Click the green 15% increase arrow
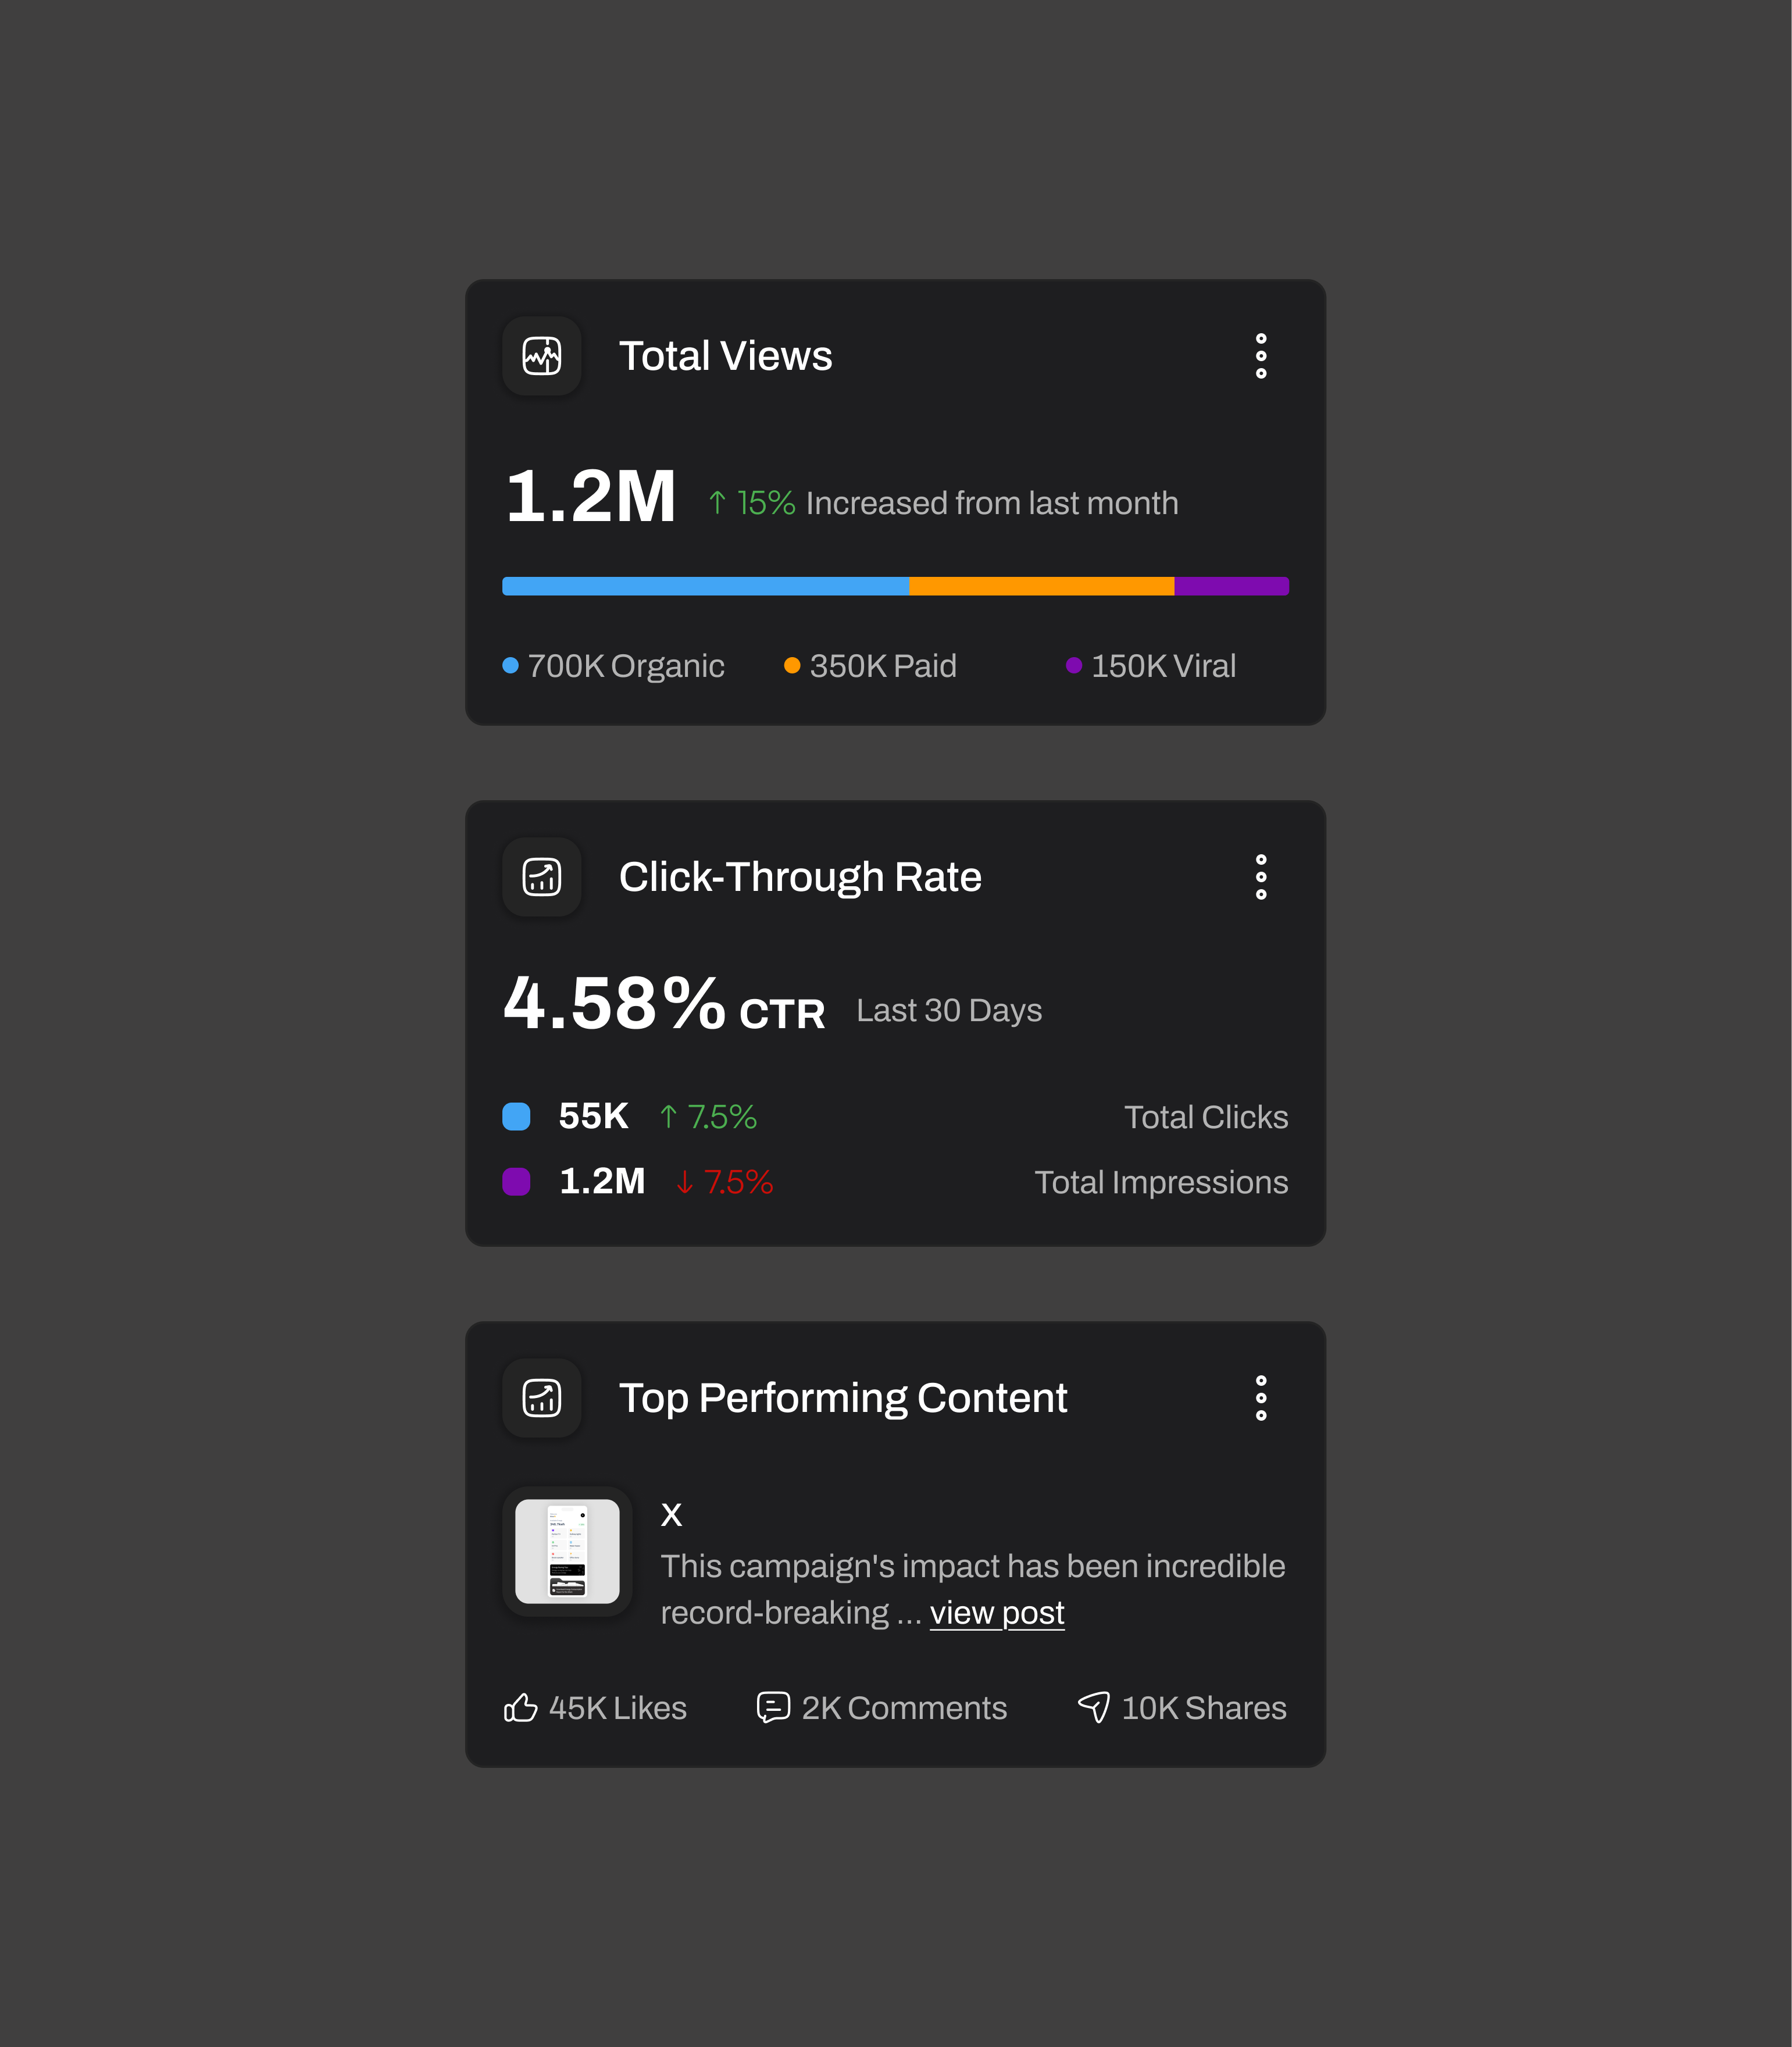The image size is (1792, 2047). pyautogui.click(x=717, y=502)
